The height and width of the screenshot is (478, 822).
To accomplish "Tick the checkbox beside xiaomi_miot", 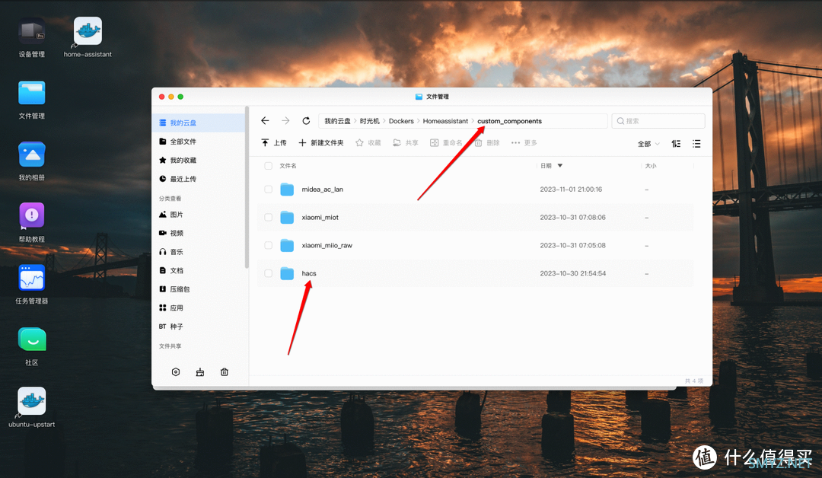I will pos(268,217).
